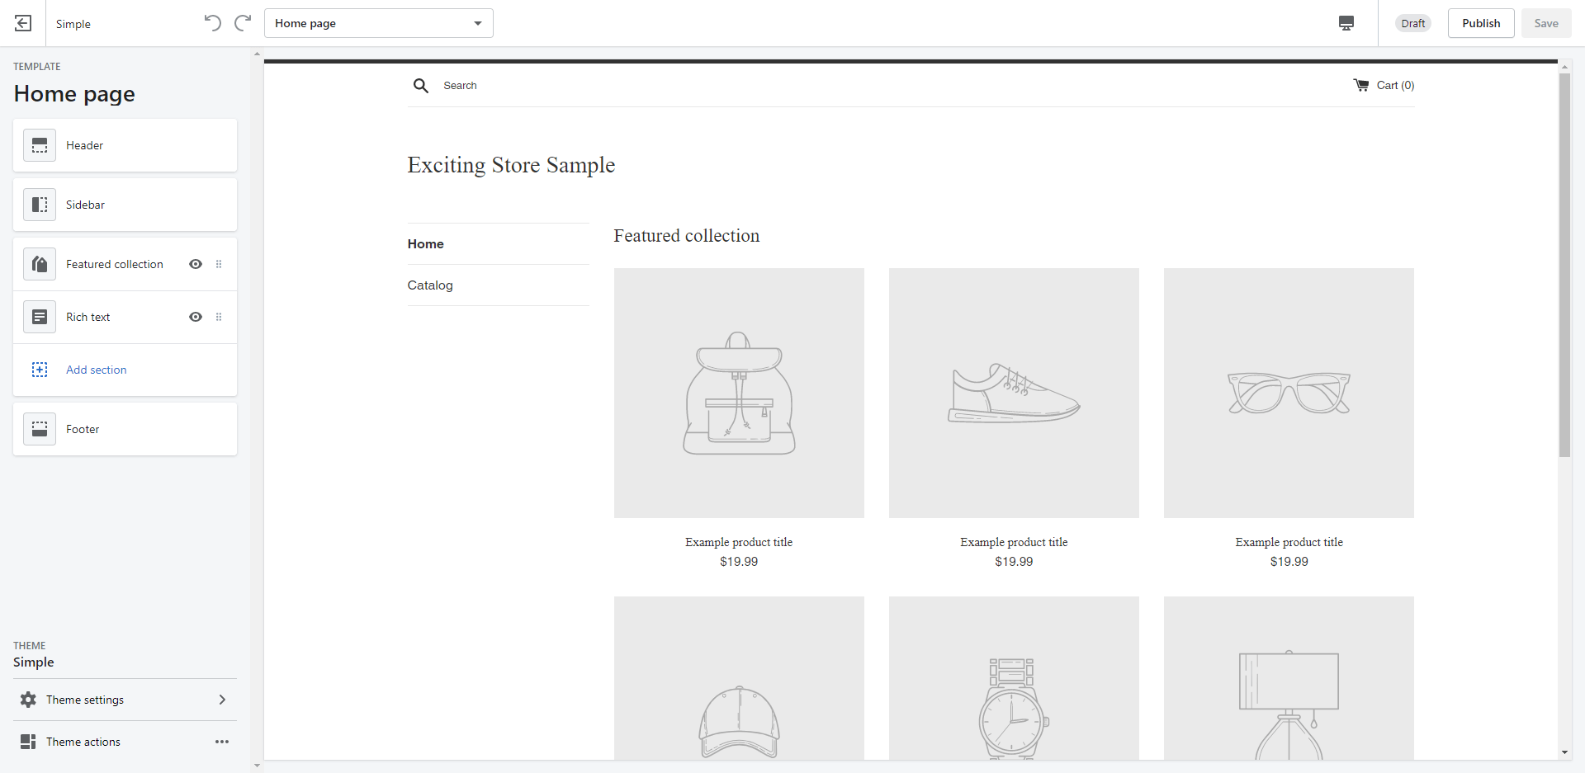
Task: Click the Rich text section icon
Action: (x=39, y=317)
